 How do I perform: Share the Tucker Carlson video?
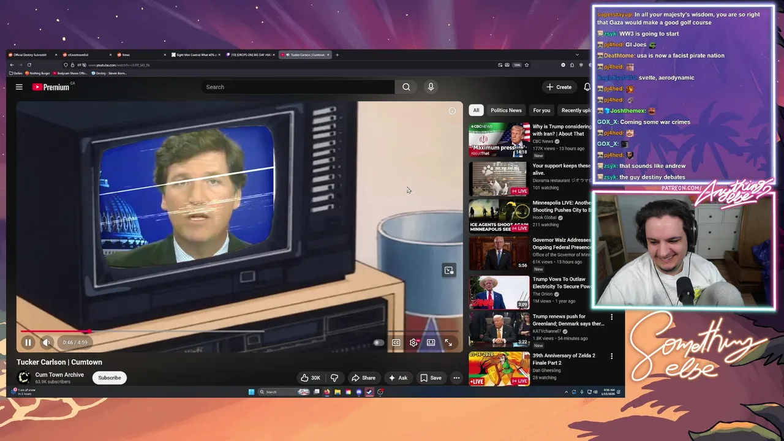point(363,378)
